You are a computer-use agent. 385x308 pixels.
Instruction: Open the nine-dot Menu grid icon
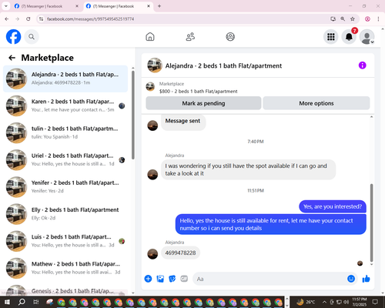330,37
